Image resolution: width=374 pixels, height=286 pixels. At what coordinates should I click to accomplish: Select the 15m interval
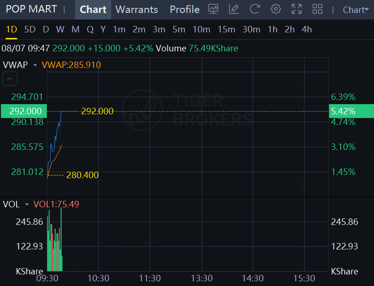(226, 30)
